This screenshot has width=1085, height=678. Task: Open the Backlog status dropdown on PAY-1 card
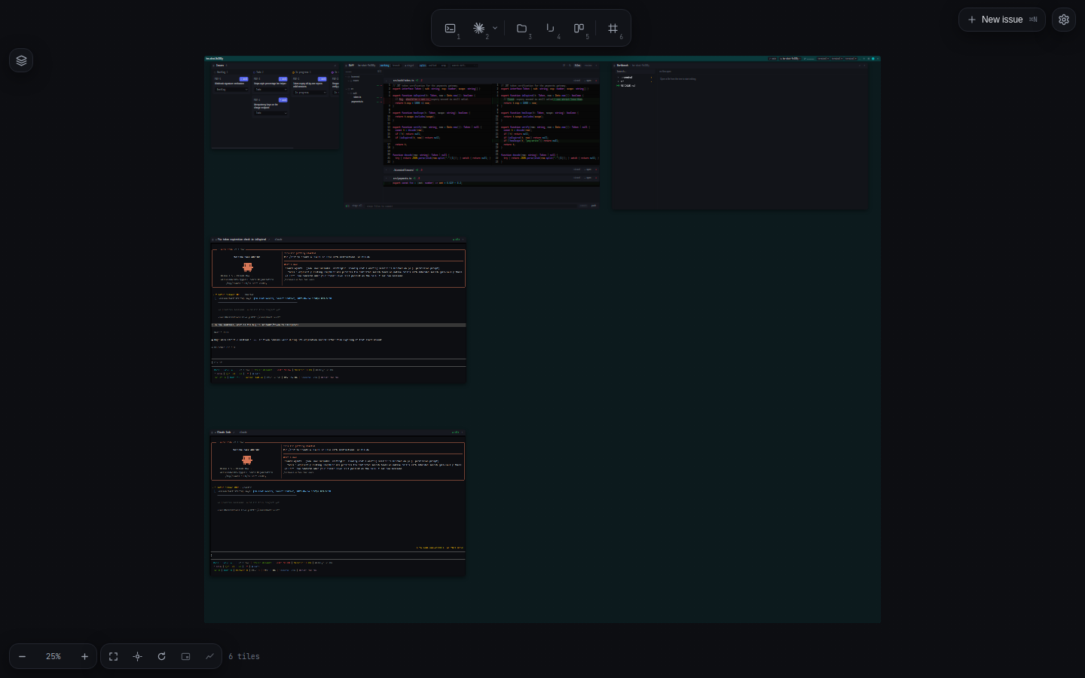(231, 90)
